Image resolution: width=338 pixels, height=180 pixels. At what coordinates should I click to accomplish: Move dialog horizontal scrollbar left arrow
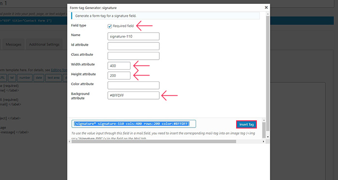[x=70, y=141]
